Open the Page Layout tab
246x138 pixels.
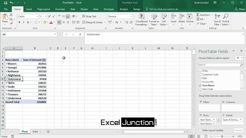(43, 9)
